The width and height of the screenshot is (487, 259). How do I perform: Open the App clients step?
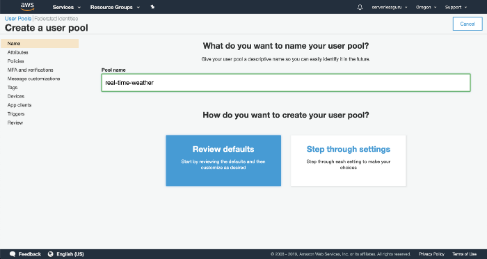[19, 105]
